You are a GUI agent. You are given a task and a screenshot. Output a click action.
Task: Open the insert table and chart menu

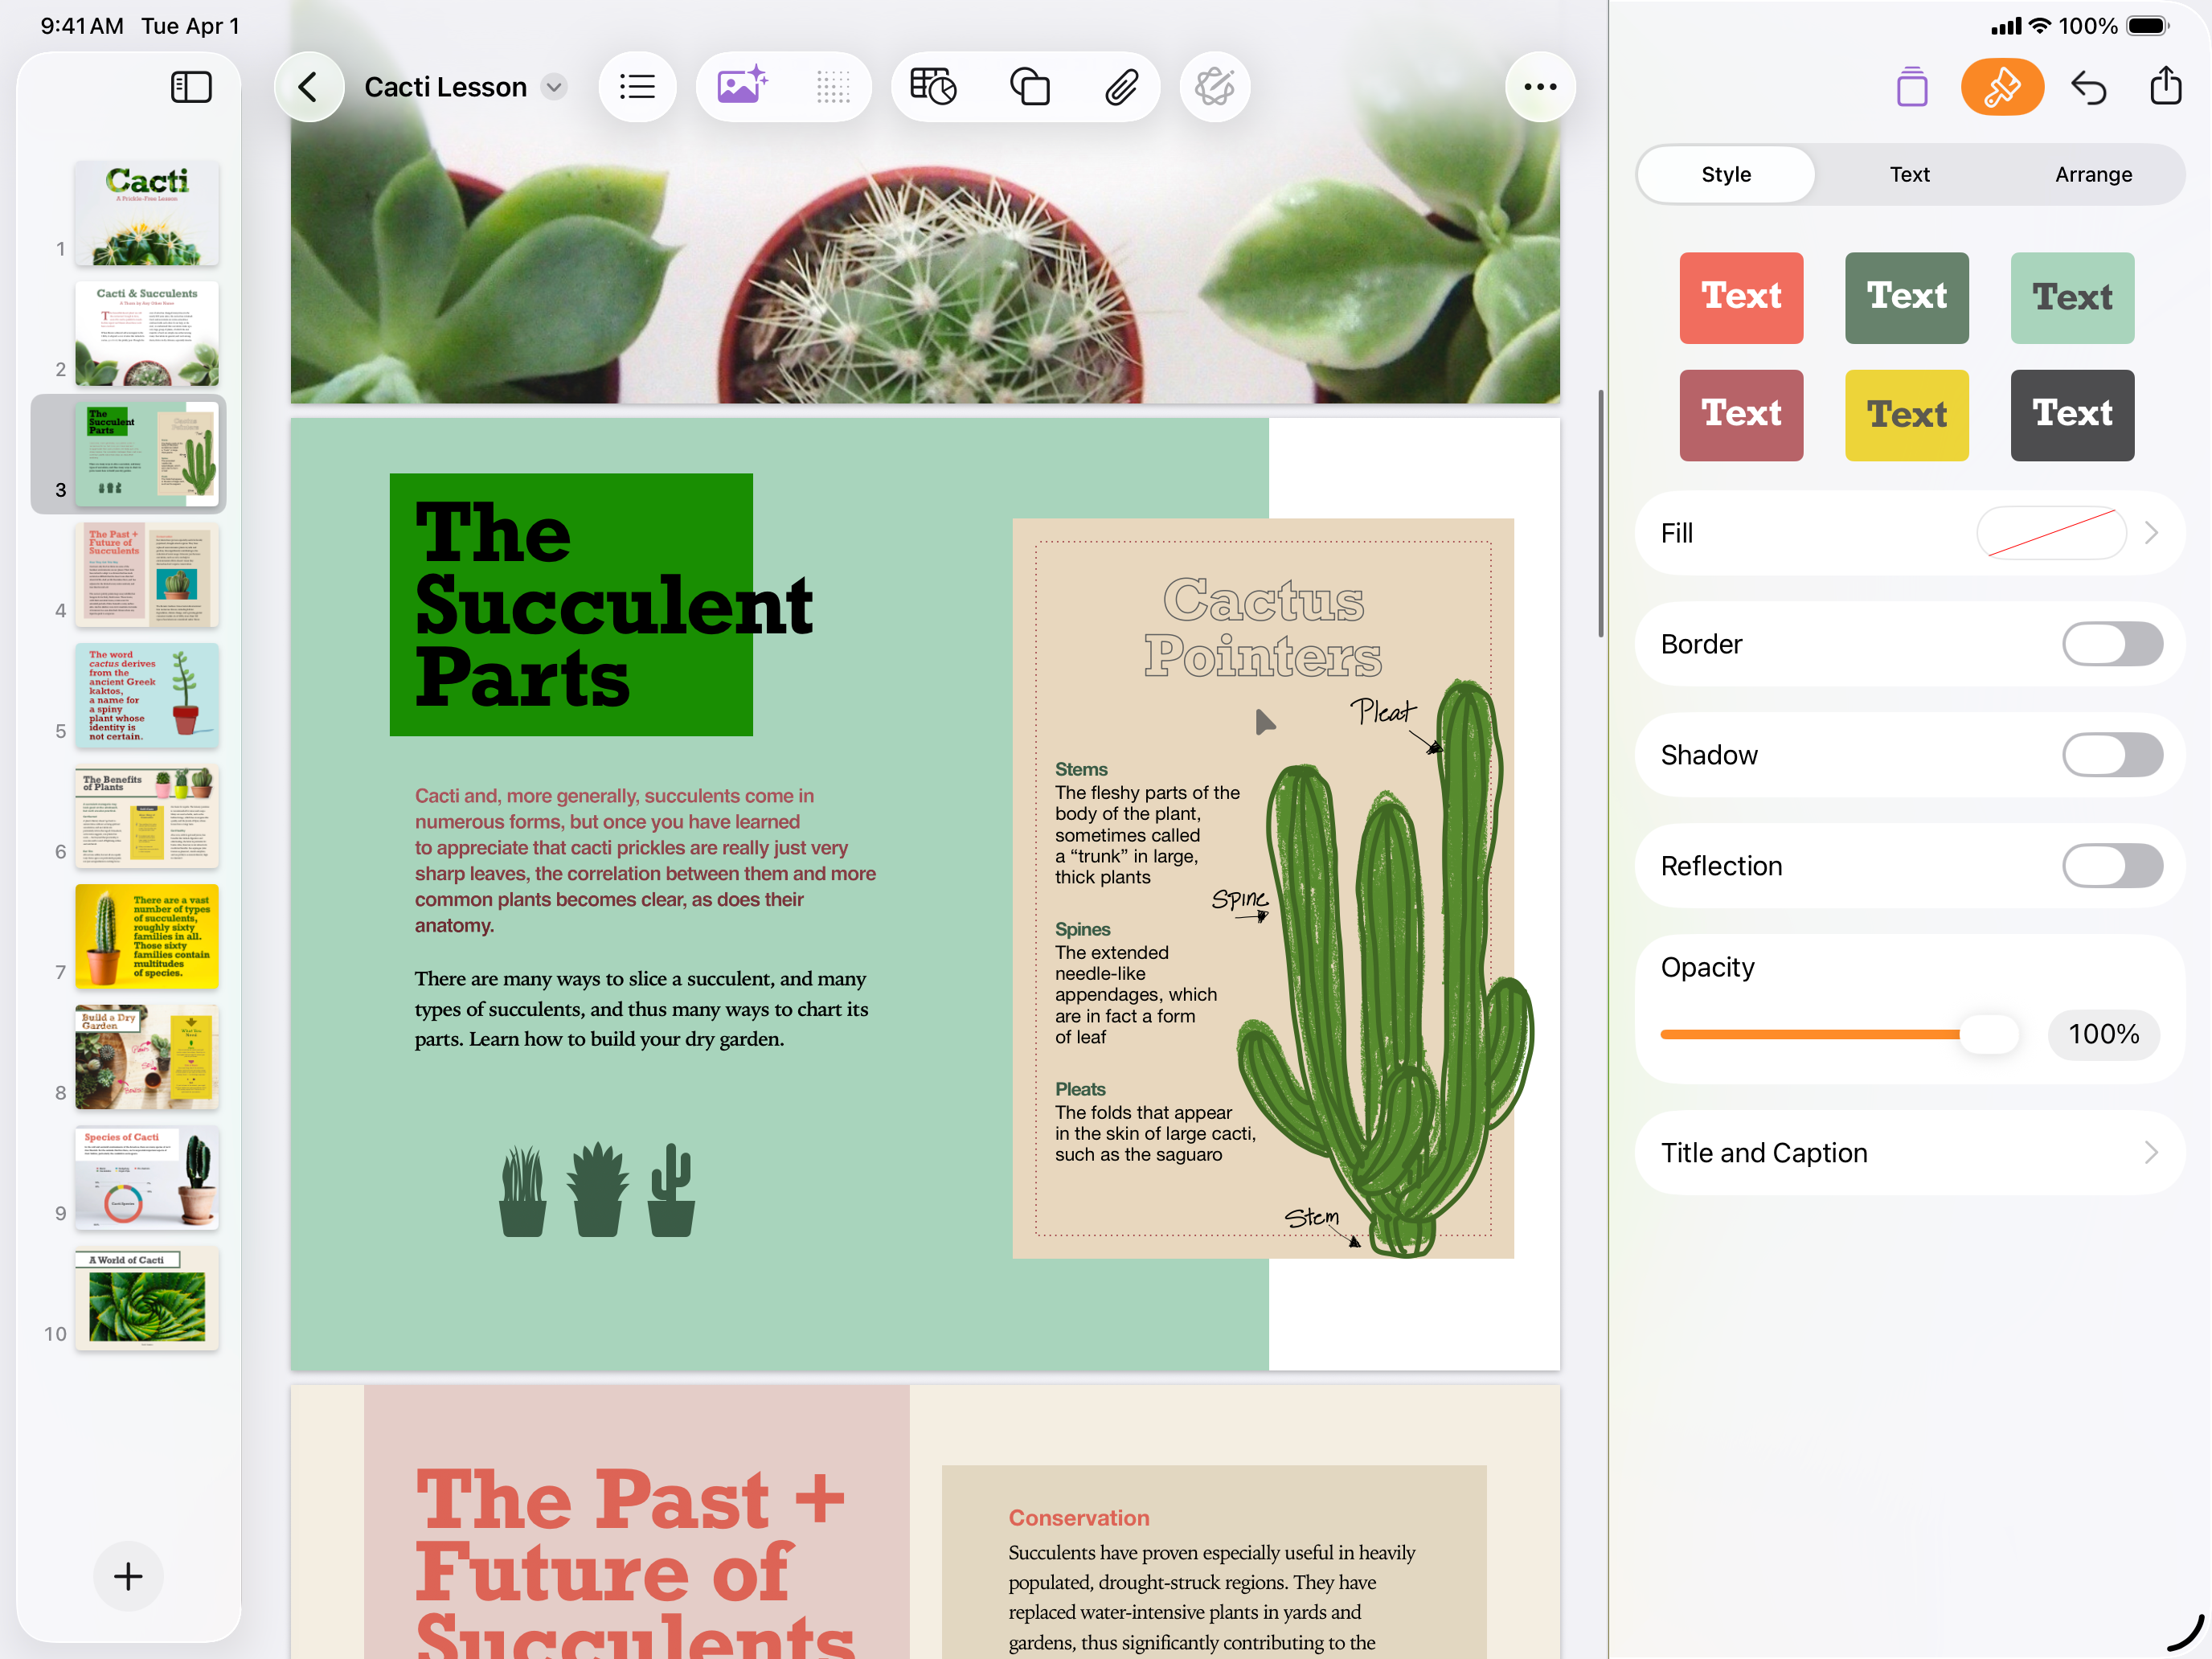pos(932,87)
